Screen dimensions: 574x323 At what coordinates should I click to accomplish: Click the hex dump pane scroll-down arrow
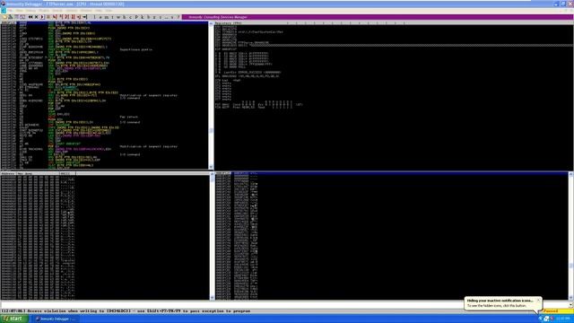(212, 298)
